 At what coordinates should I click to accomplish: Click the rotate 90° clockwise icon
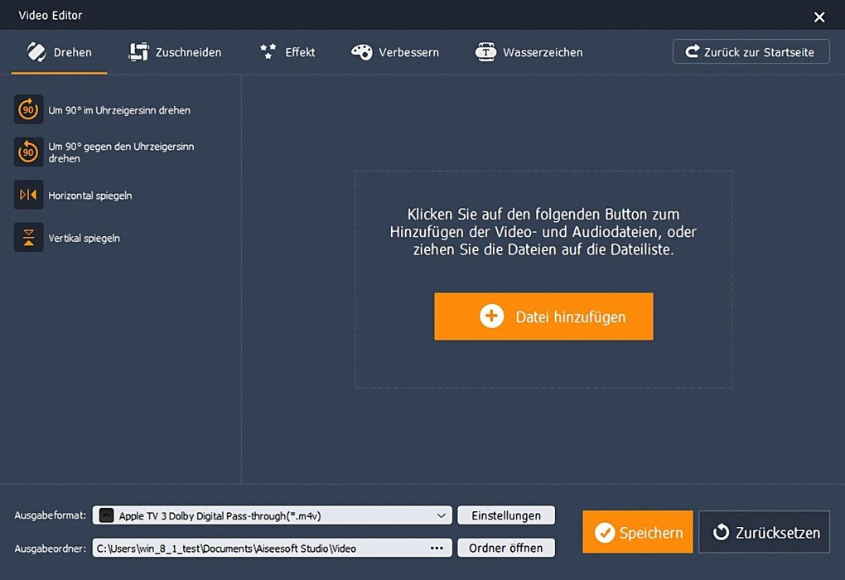point(28,110)
